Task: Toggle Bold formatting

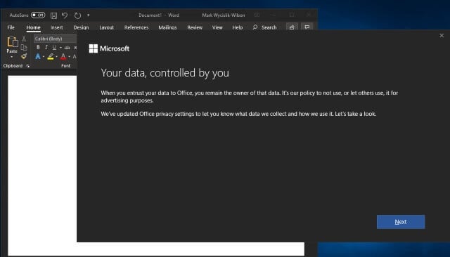Action: [x=38, y=47]
